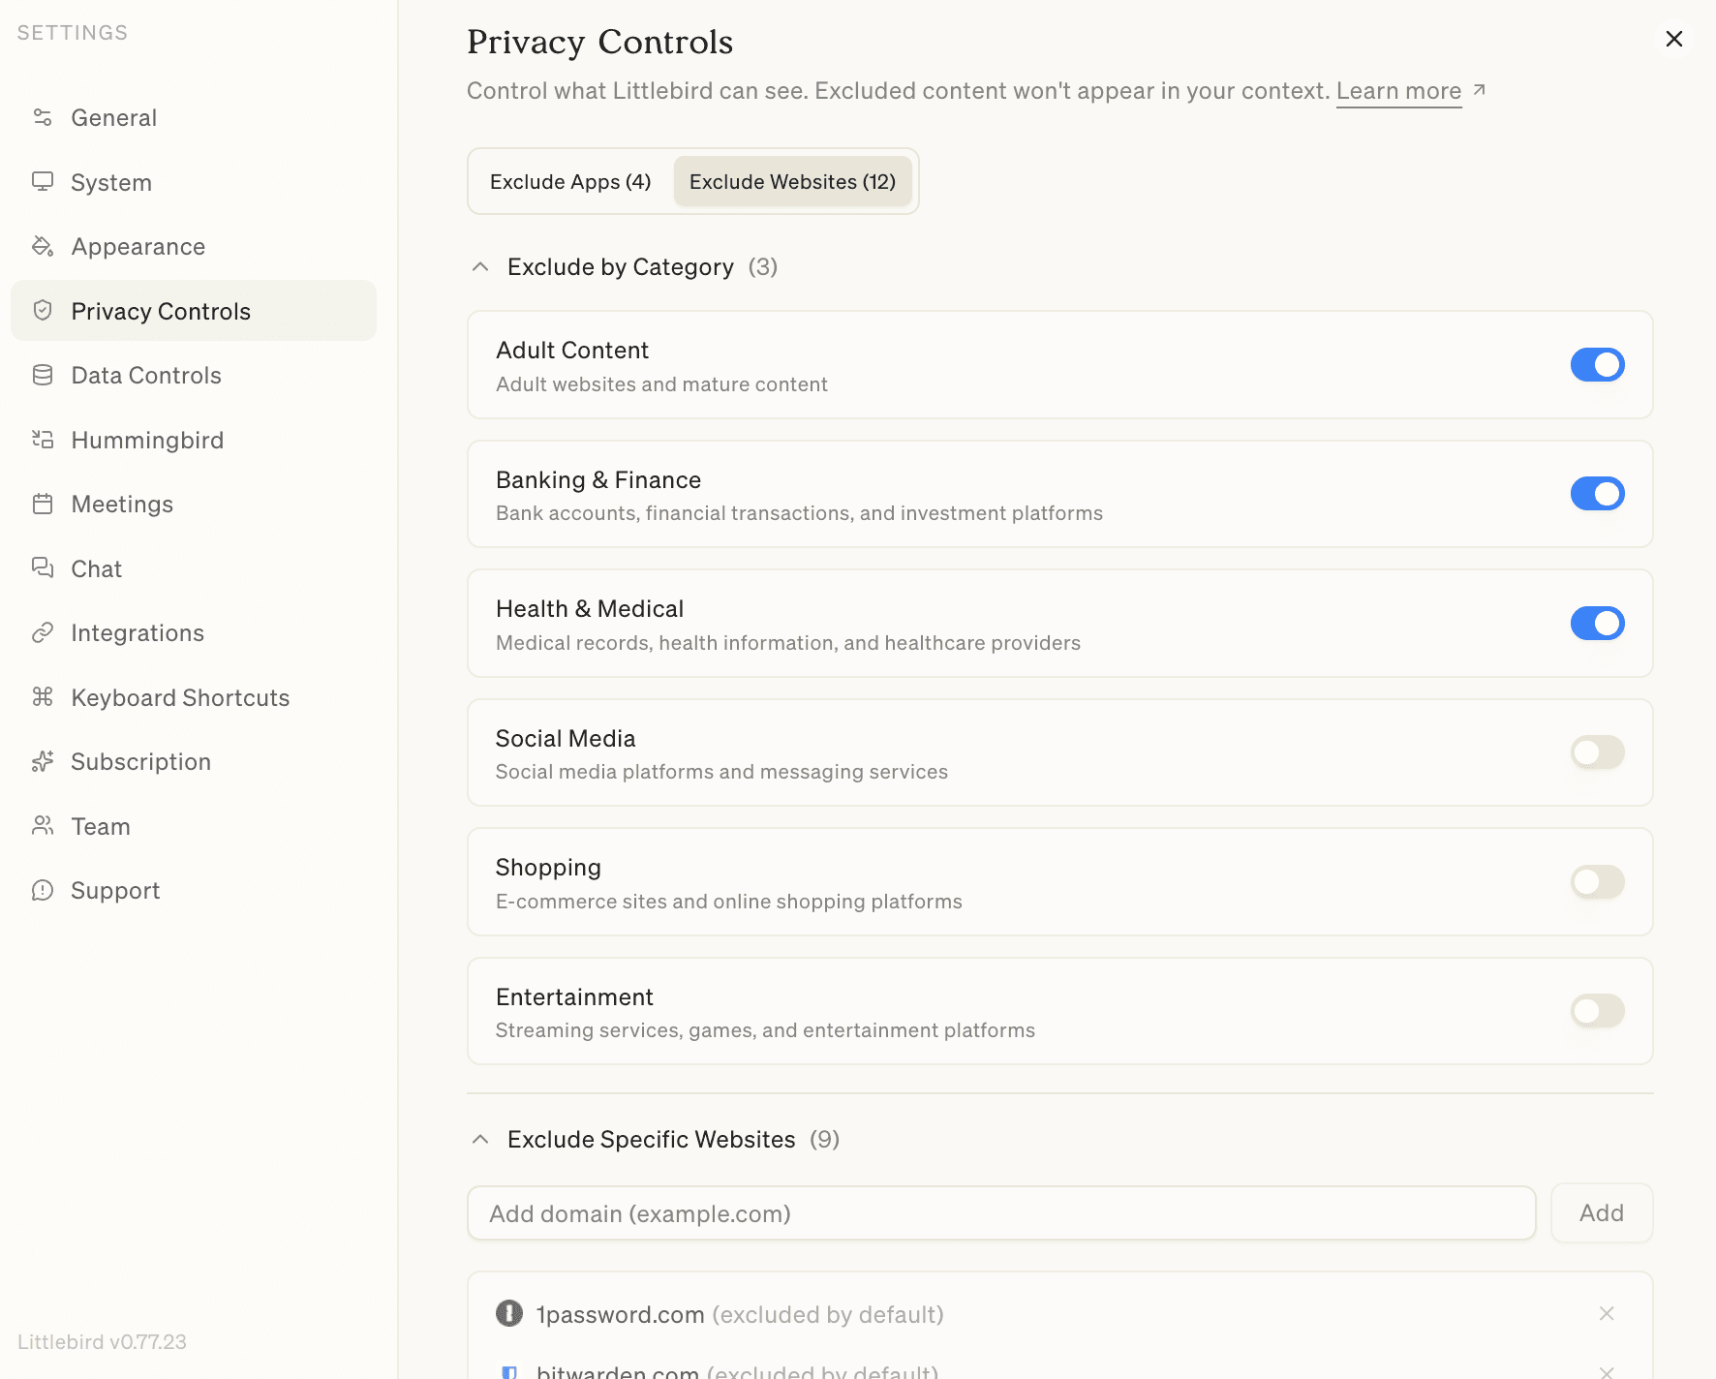Enable the Social Media exclusion
This screenshot has width=1716, height=1379.
point(1597,752)
